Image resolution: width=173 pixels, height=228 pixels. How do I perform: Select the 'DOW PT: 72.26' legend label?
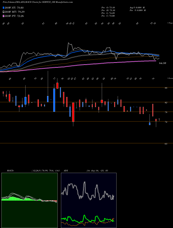coord(14,16)
